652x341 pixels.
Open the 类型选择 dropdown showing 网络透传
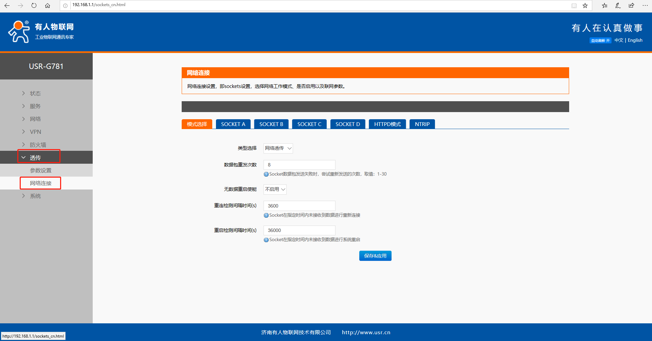pyautogui.click(x=278, y=148)
